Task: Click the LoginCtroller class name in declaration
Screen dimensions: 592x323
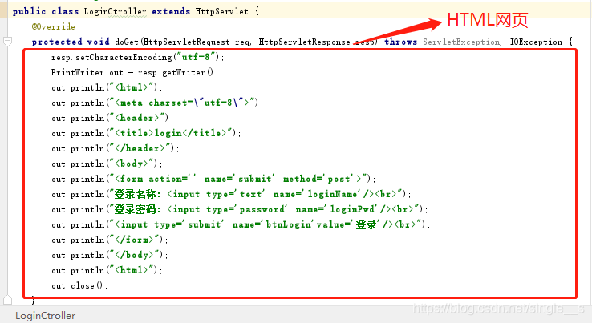Action: [x=115, y=11]
